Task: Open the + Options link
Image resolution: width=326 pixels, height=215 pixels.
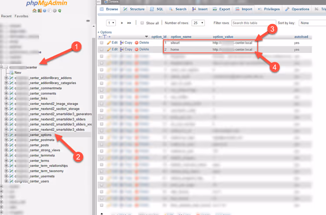Action: pyautogui.click(x=105, y=32)
